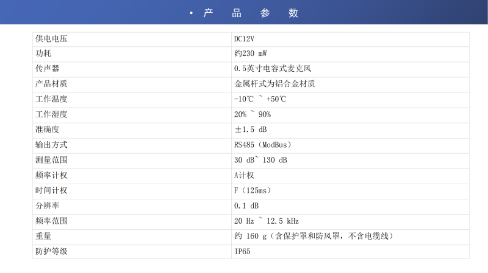This screenshot has width=488, height=273.
Task: Select the A计权 value cell
Action: [244, 175]
